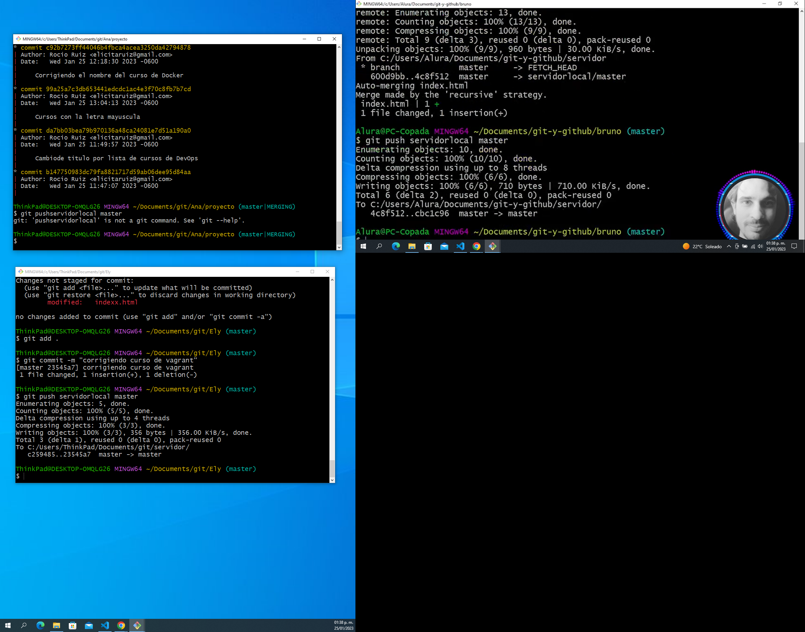Click scroll-up arrow in bruno window

802,12
